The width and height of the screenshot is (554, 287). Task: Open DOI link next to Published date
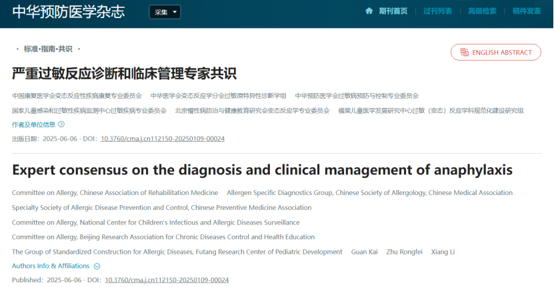click(167, 280)
